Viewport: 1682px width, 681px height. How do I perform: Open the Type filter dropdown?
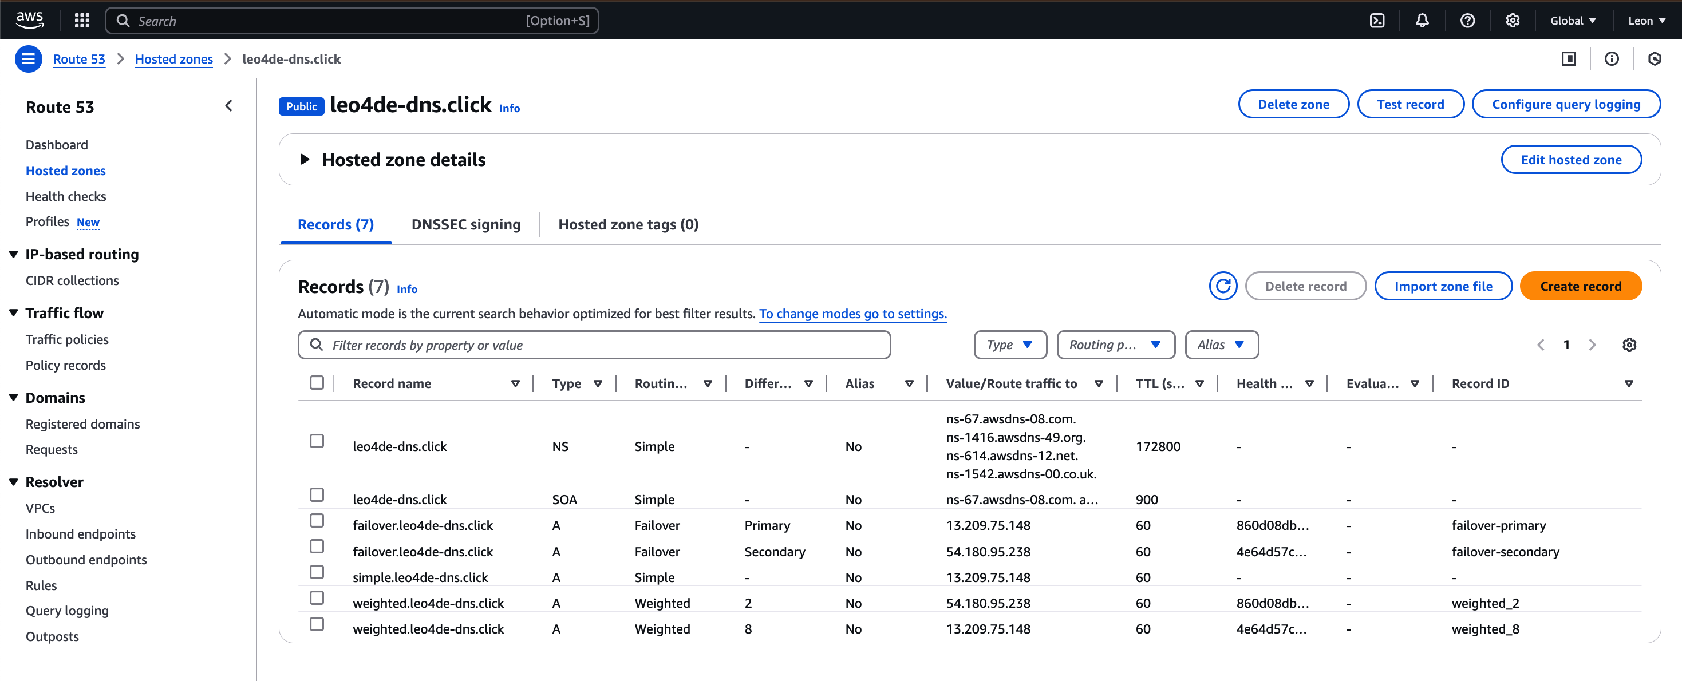1009,345
